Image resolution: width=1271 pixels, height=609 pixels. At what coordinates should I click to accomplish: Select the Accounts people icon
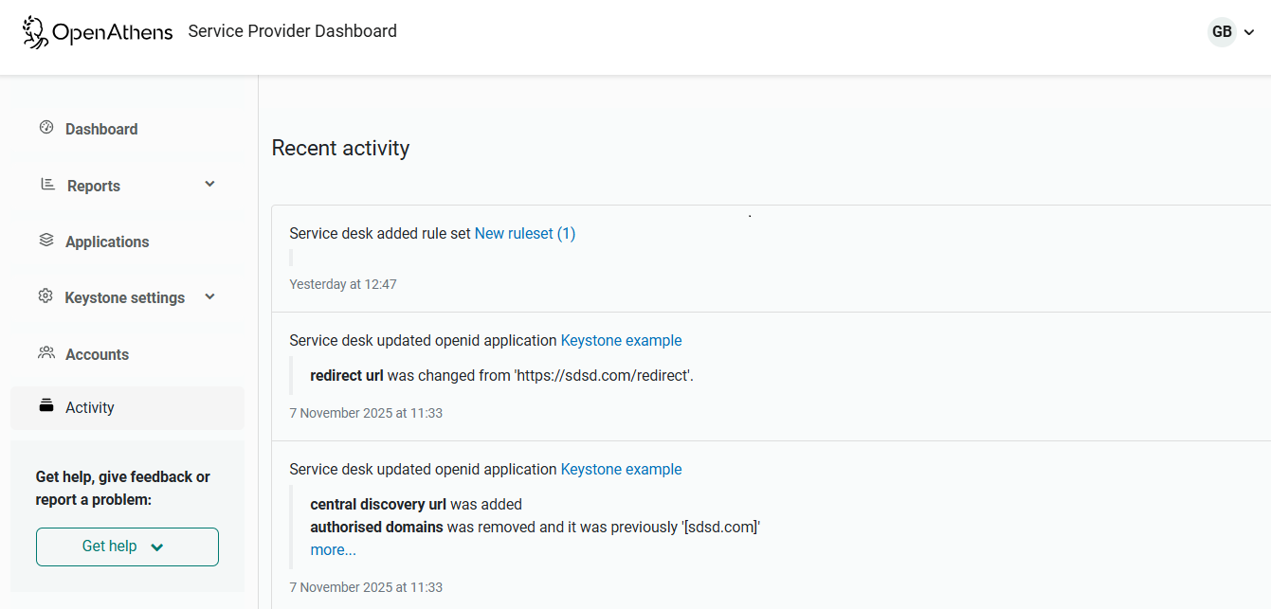pos(45,352)
